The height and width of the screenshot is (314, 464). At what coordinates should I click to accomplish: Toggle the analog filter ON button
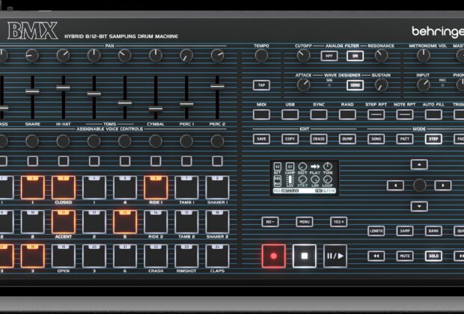tap(355, 56)
